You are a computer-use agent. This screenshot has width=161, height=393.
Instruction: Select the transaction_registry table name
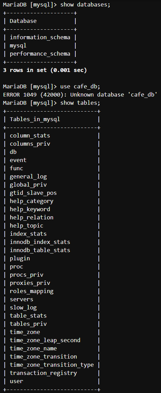43,373
